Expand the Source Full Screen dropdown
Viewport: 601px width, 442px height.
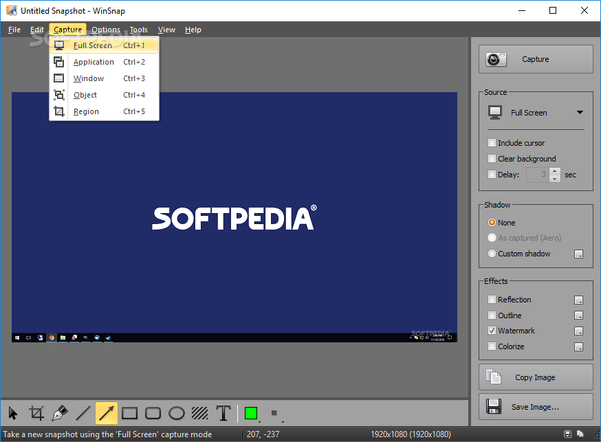click(x=580, y=113)
